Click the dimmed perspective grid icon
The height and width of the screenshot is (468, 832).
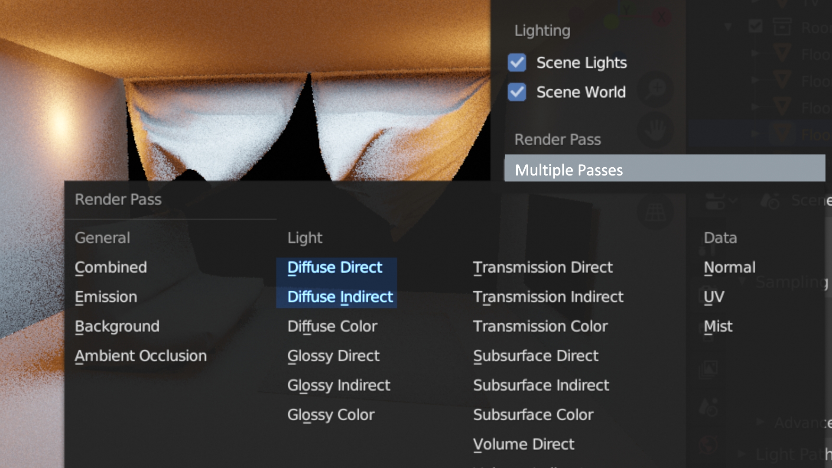[656, 212]
